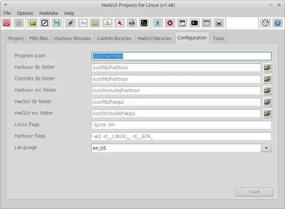Save project with the floppy disk icon

coord(57,23)
